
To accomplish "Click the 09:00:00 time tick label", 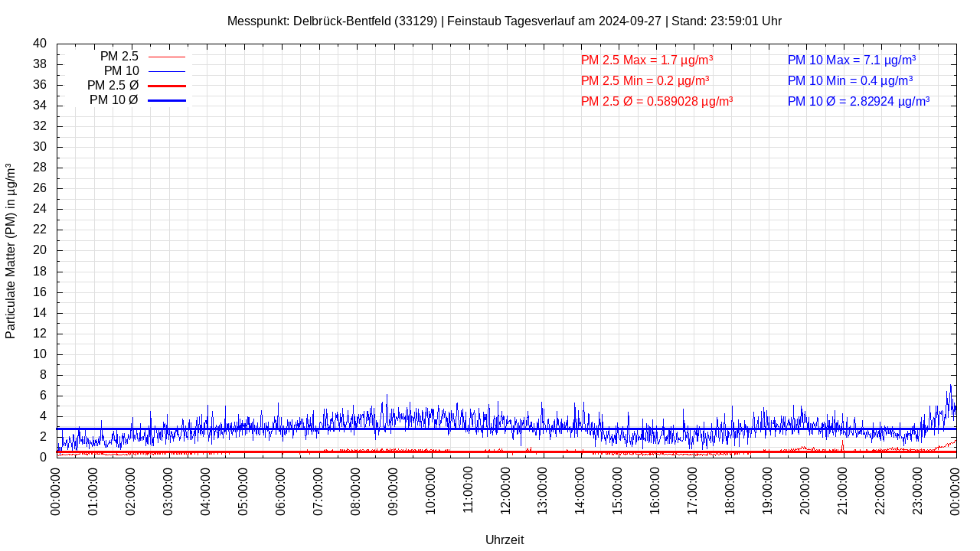I will pos(394,491).
